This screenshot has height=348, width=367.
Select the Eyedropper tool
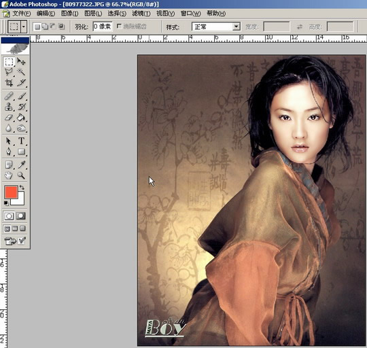click(x=21, y=164)
